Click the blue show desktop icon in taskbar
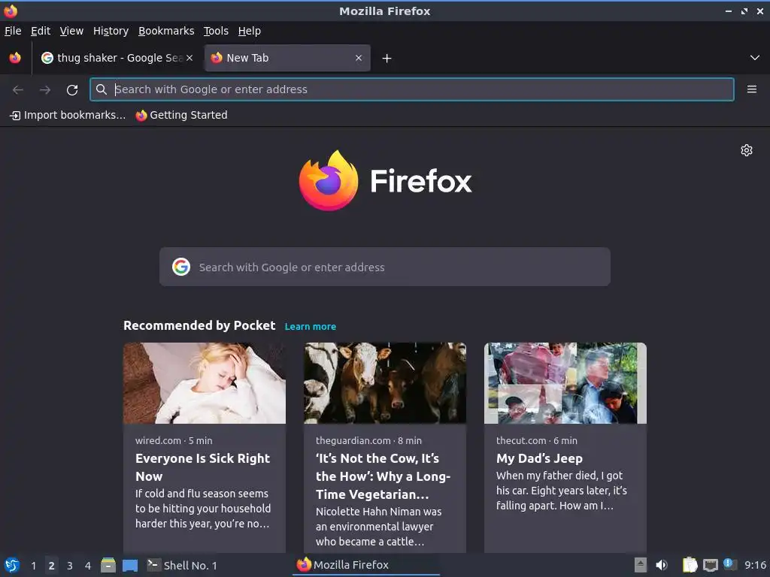The width and height of the screenshot is (770, 577). click(129, 565)
